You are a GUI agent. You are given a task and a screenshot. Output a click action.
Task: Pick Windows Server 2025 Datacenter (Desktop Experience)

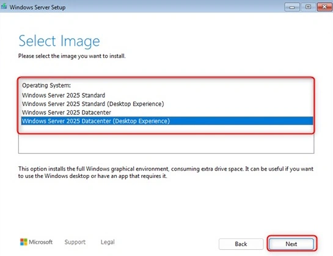(167, 121)
